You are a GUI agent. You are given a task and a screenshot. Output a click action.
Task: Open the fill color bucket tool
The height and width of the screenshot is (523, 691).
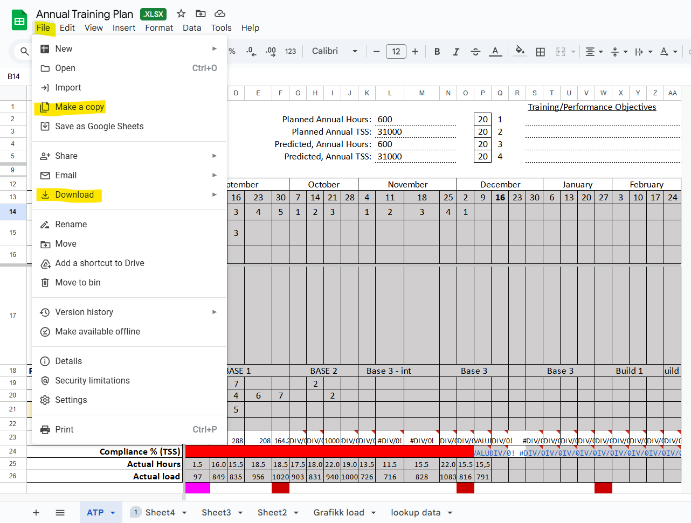coord(520,51)
